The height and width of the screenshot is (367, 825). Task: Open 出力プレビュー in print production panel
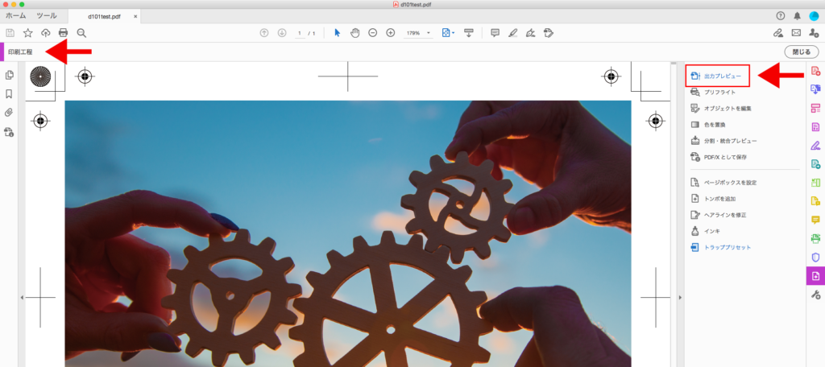pos(717,76)
